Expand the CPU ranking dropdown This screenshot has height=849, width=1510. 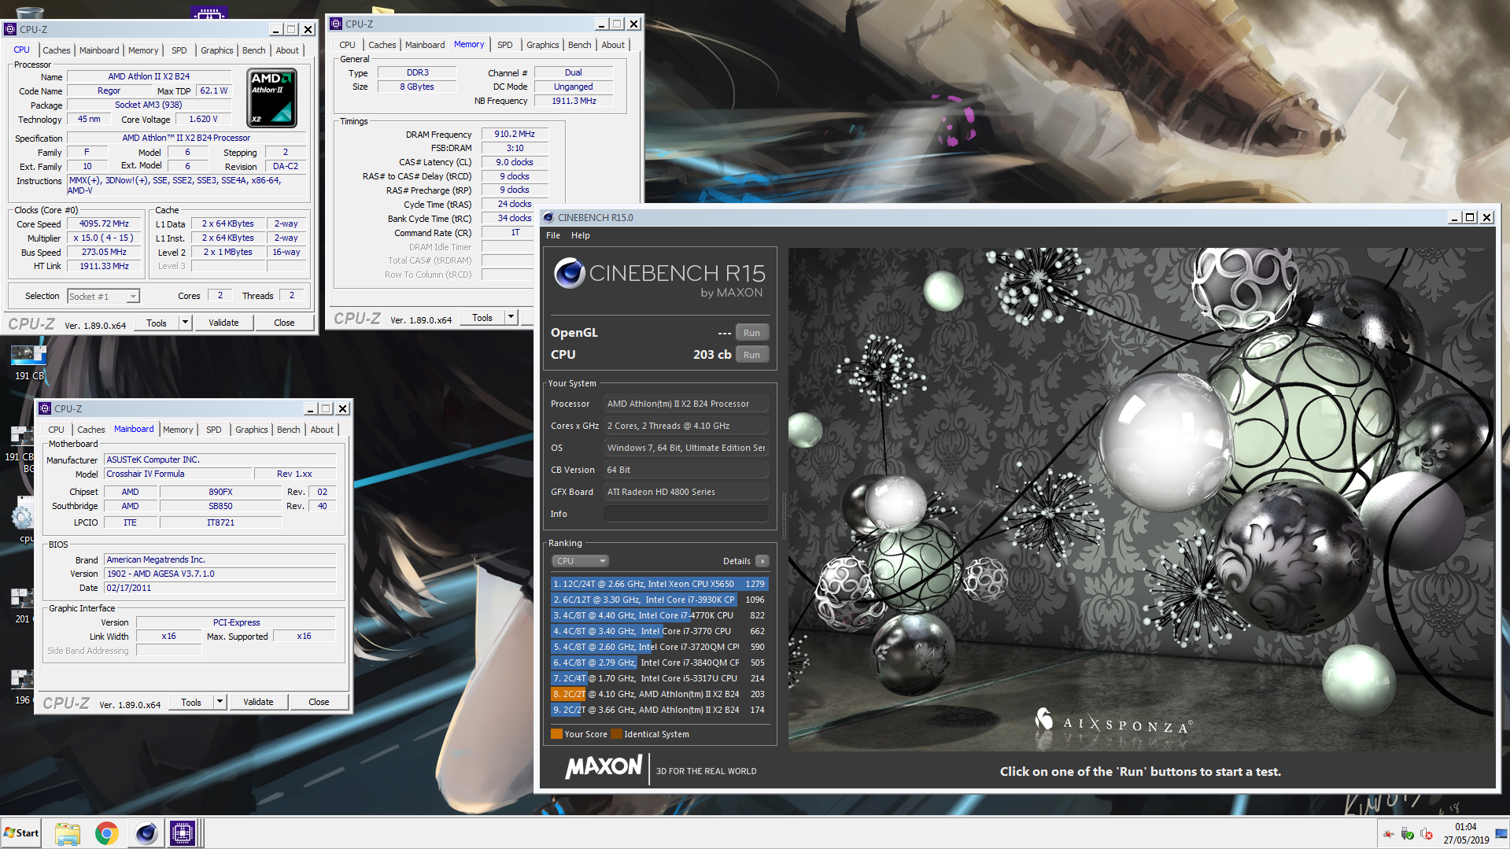point(581,561)
